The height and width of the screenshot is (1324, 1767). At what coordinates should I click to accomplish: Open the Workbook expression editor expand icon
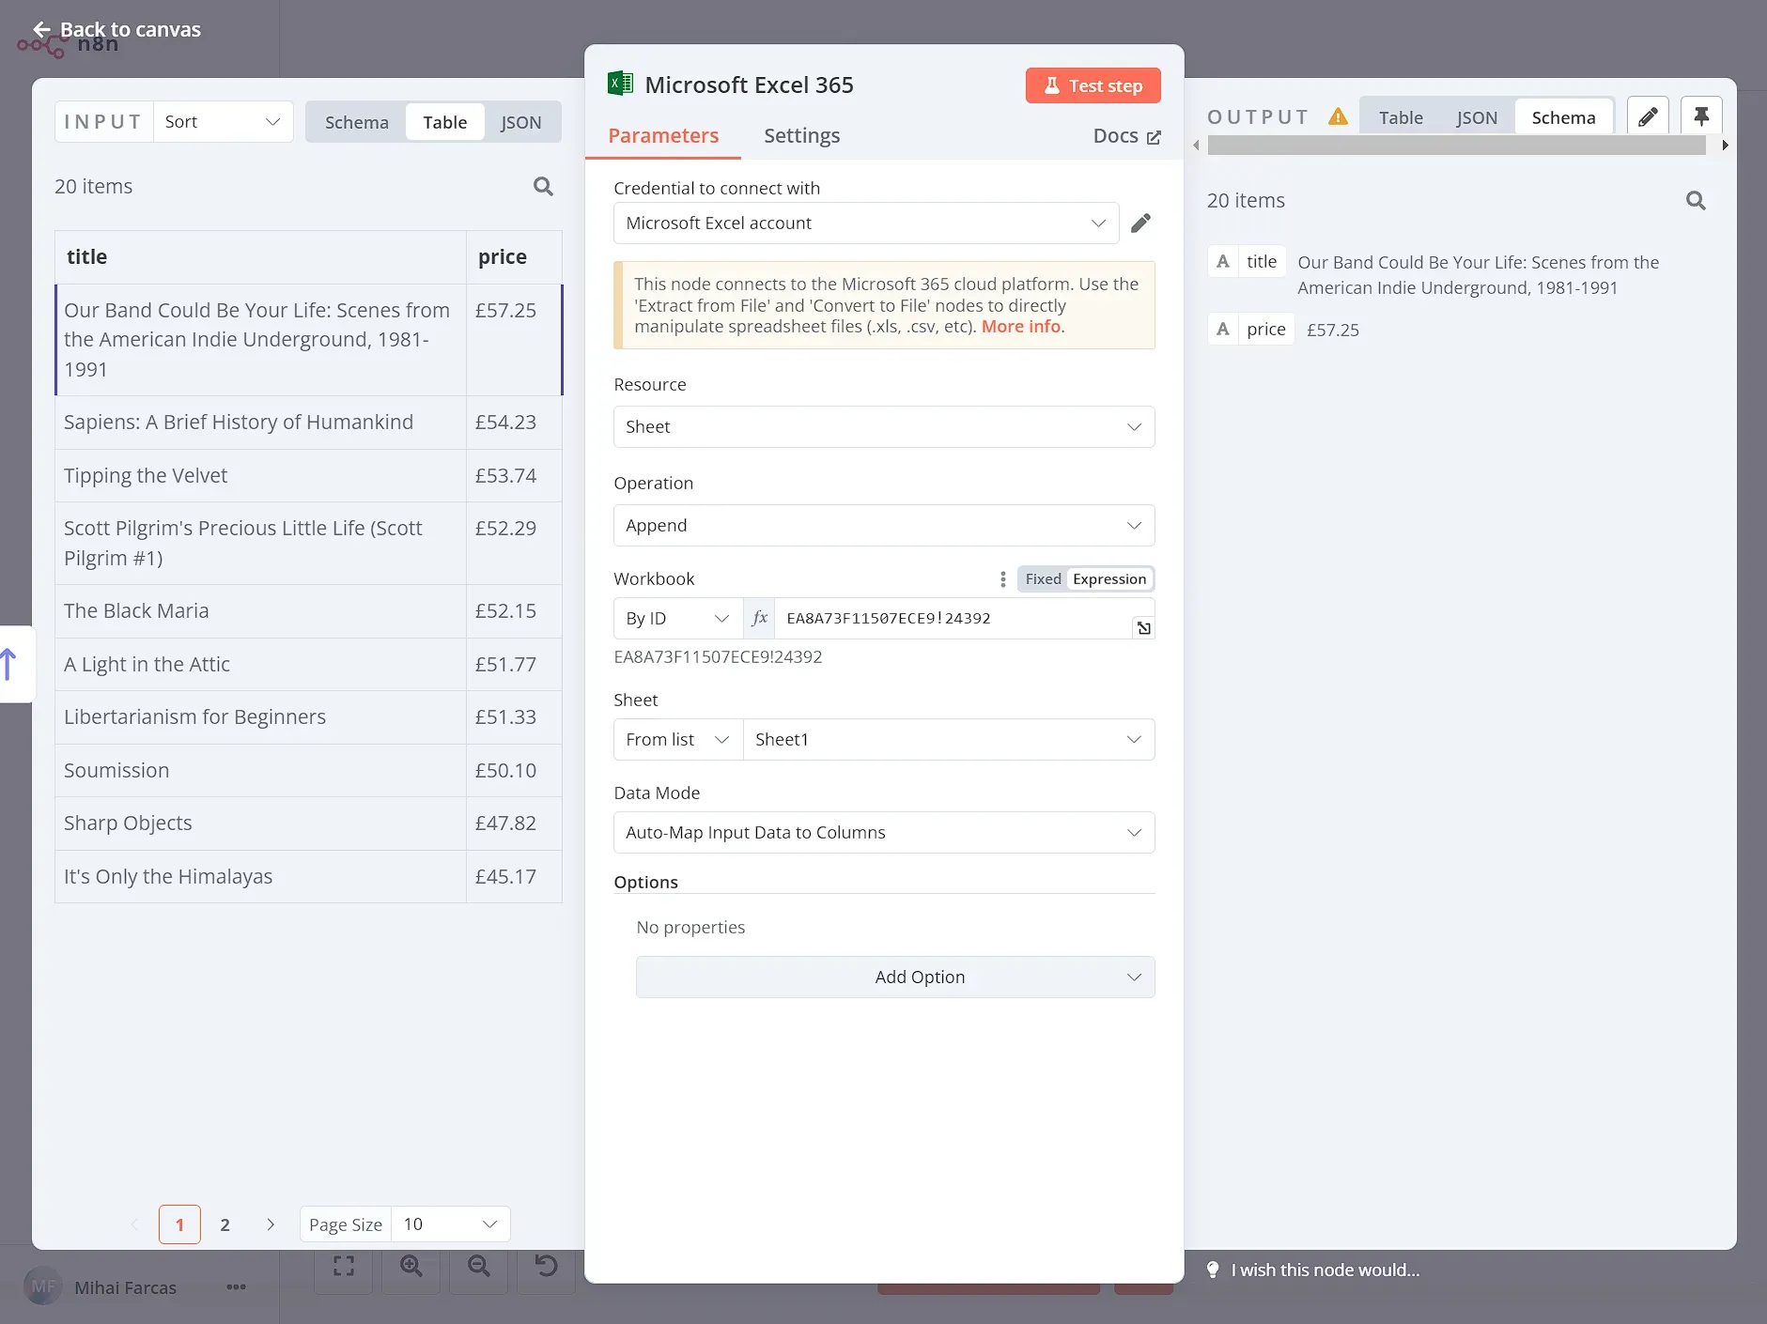1143,628
